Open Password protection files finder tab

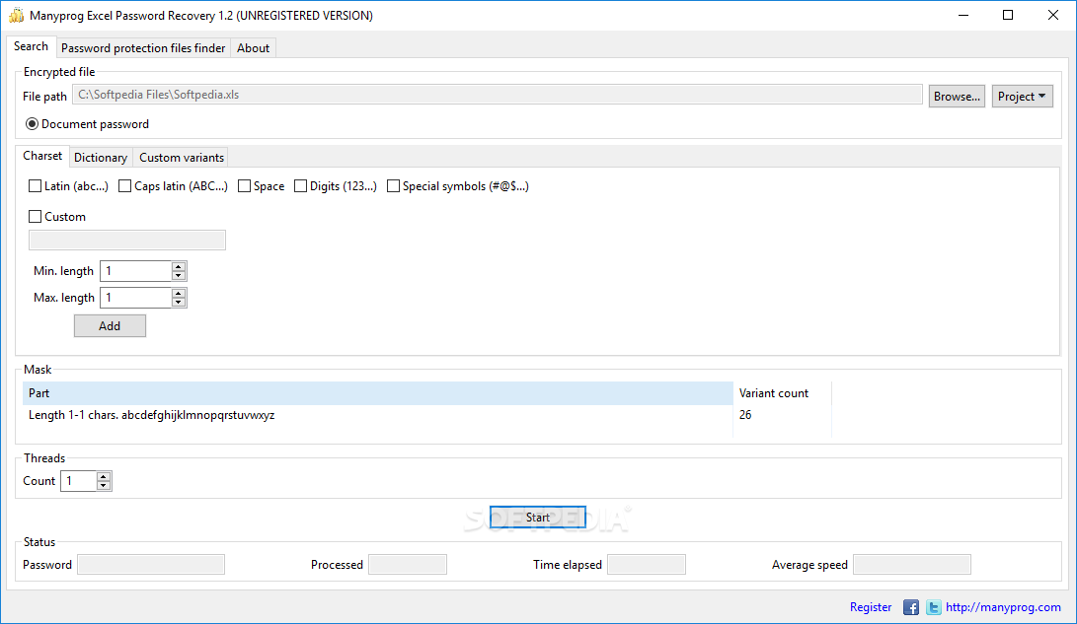143,48
